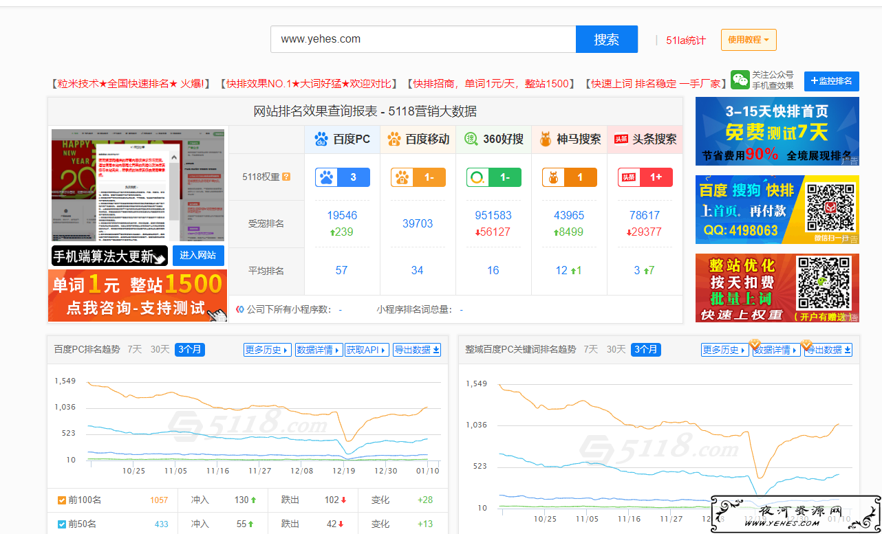Click the green WeChat icon
This screenshot has height=534, width=882.
tap(740, 80)
